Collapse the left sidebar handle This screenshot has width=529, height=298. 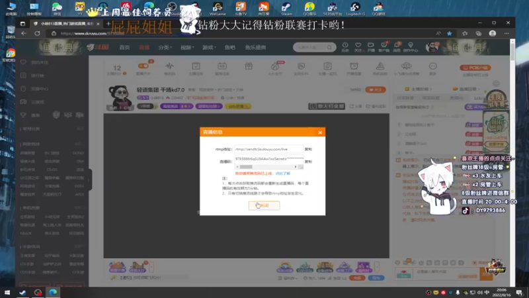[x=90, y=179]
